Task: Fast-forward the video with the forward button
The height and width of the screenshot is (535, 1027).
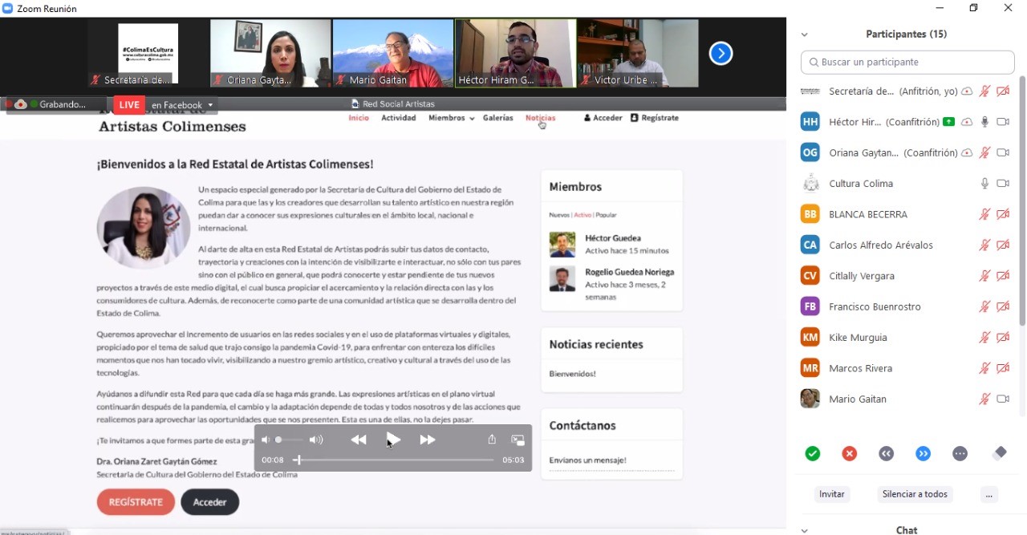Action: [428, 440]
